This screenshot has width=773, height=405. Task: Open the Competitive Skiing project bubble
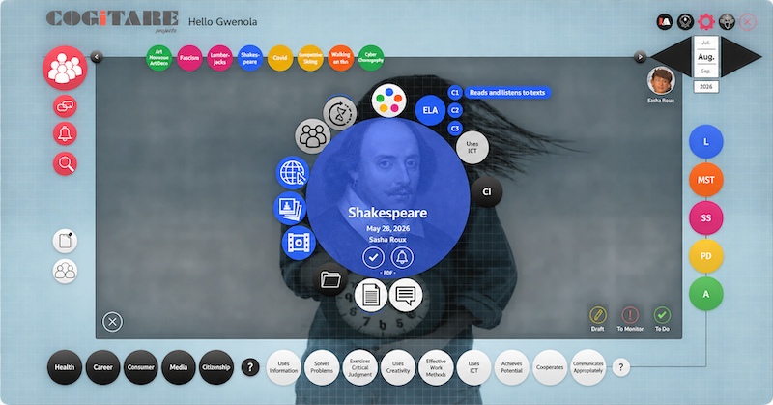click(310, 58)
